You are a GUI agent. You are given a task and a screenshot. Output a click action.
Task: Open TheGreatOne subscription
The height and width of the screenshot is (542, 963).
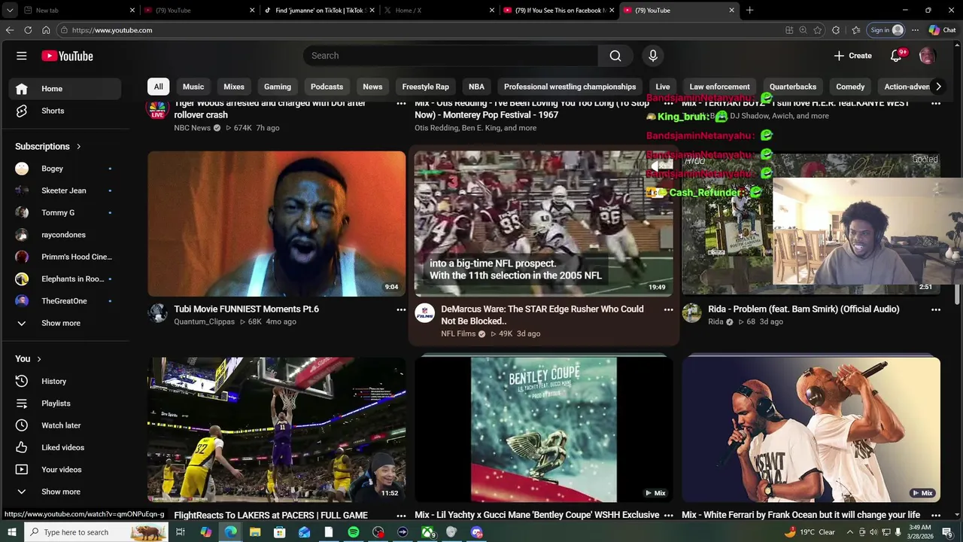[x=65, y=301]
